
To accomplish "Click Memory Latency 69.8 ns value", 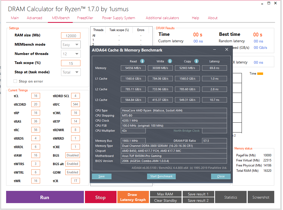I will coord(215,68).
